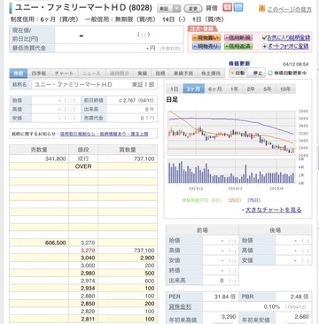Image resolution: width=319 pixels, height=324 pixels.
Task: Select the 10年 chart period tab
Action: click(285, 89)
